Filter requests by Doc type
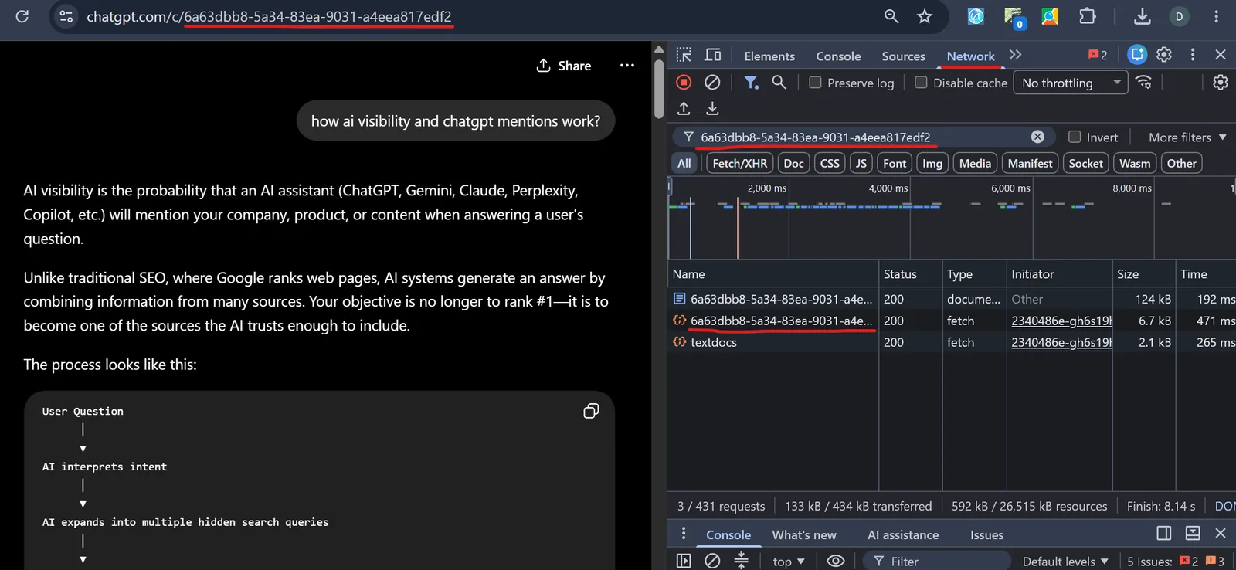The image size is (1236, 570). (793, 163)
